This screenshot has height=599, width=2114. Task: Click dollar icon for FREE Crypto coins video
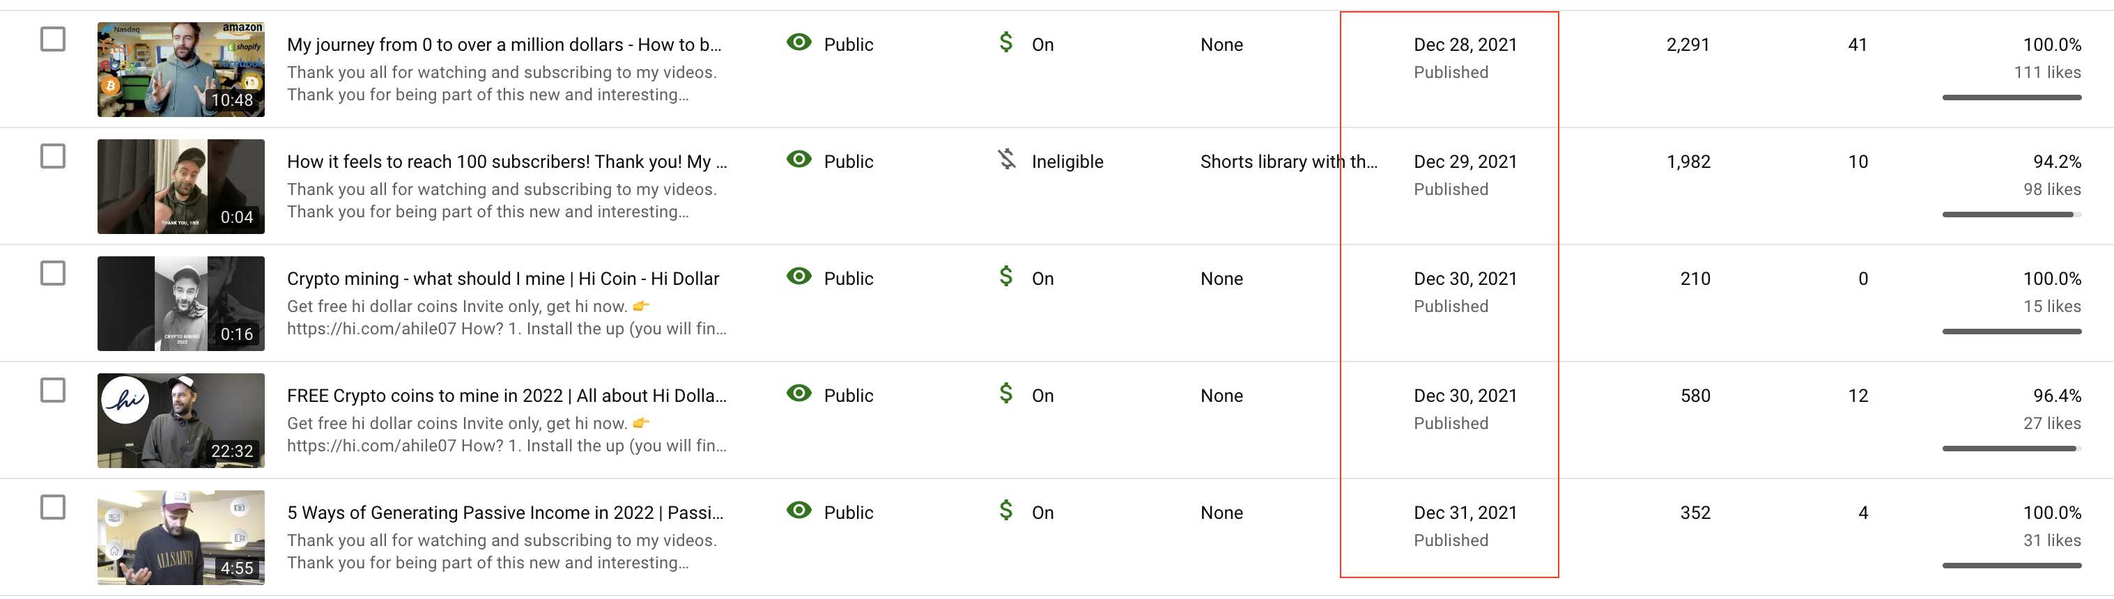point(1006,393)
